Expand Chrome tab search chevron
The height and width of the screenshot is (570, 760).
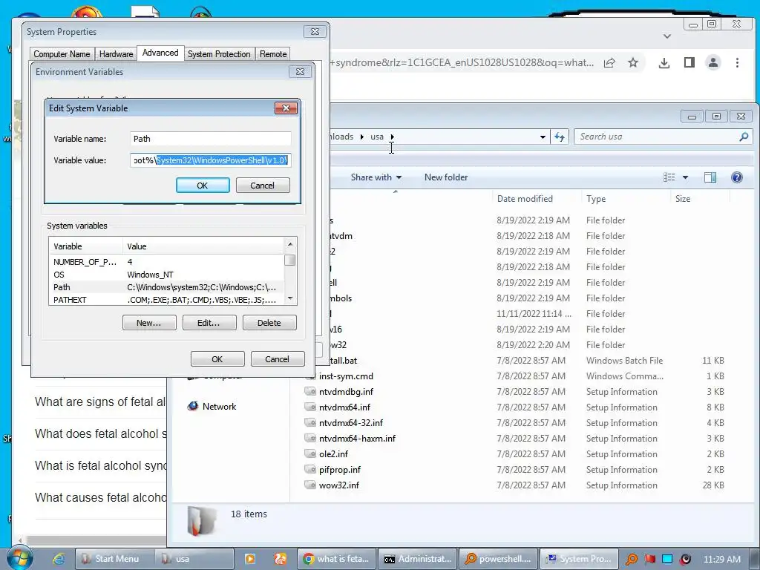[x=667, y=36]
